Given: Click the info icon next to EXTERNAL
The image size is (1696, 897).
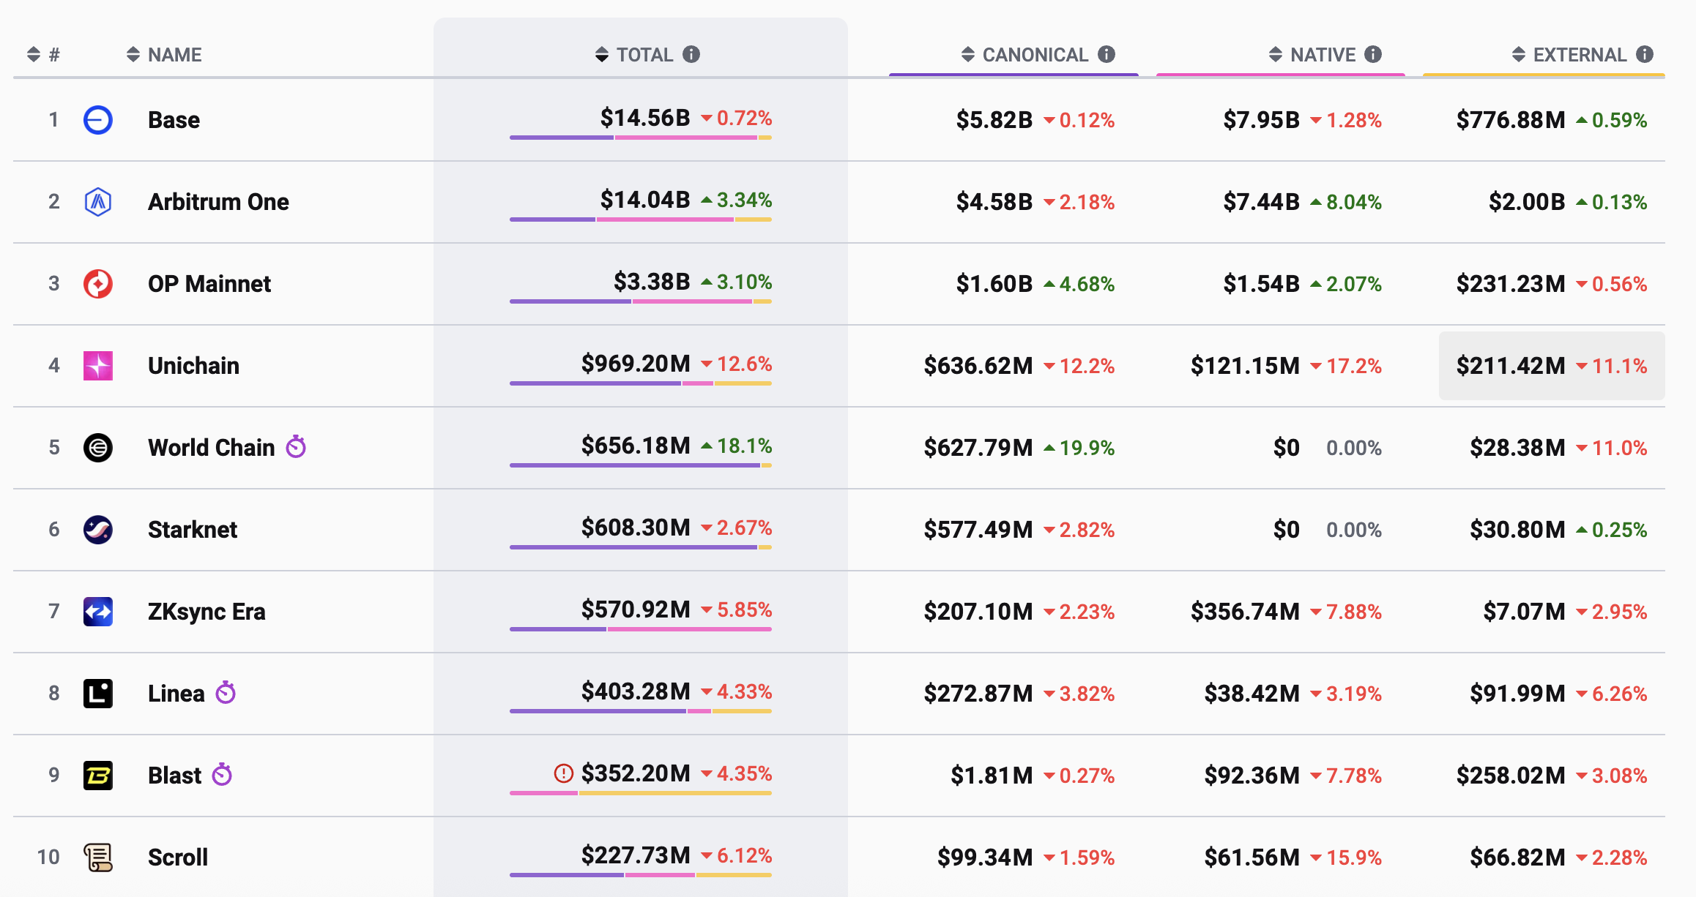Looking at the screenshot, I should pyautogui.click(x=1645, y=54).
